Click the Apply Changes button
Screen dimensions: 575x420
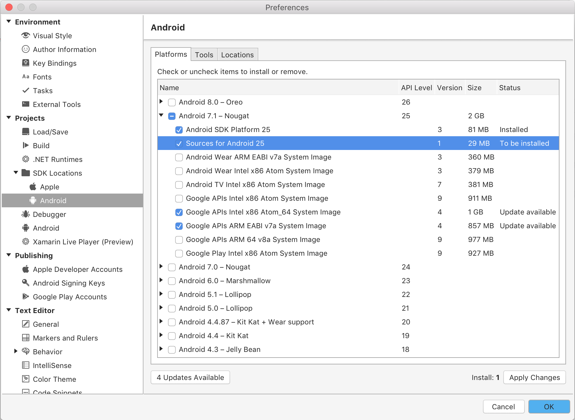pyautogui.click(x=535, y=378)
